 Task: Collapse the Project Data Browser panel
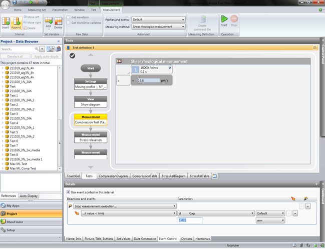point(59,41)
